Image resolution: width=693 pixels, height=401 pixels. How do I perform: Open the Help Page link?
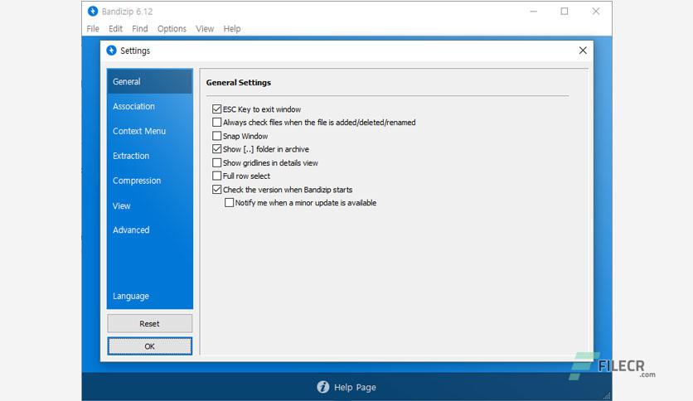(x=355, y=387)
